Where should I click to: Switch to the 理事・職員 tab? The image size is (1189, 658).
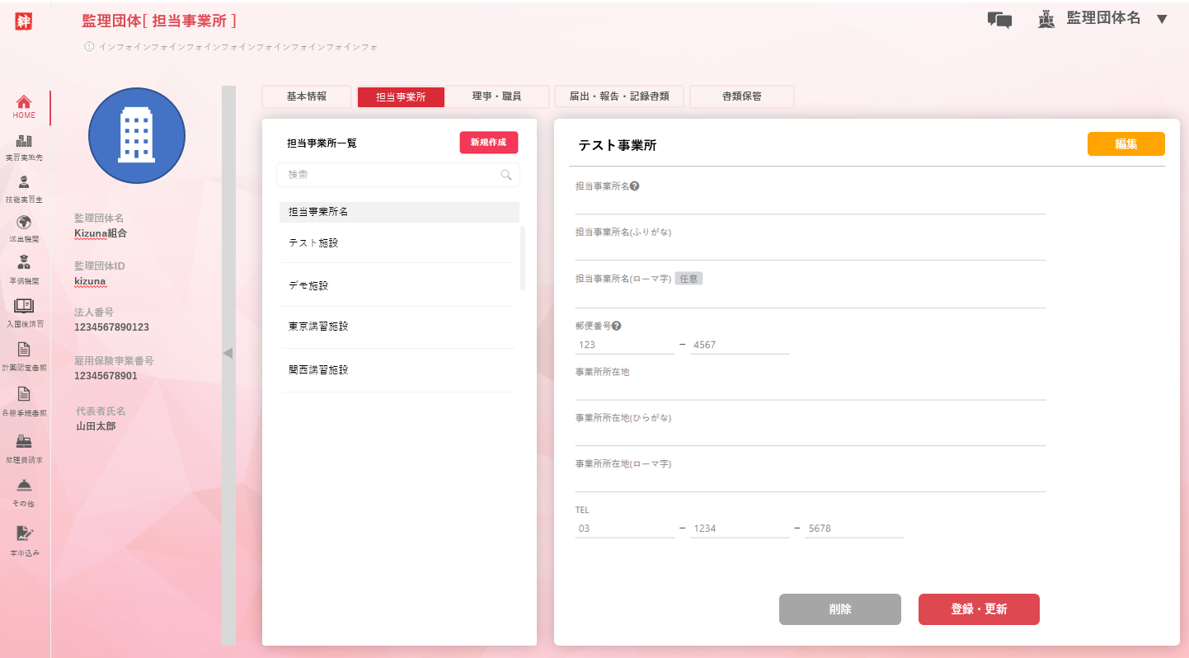click(x=496, y=96)
